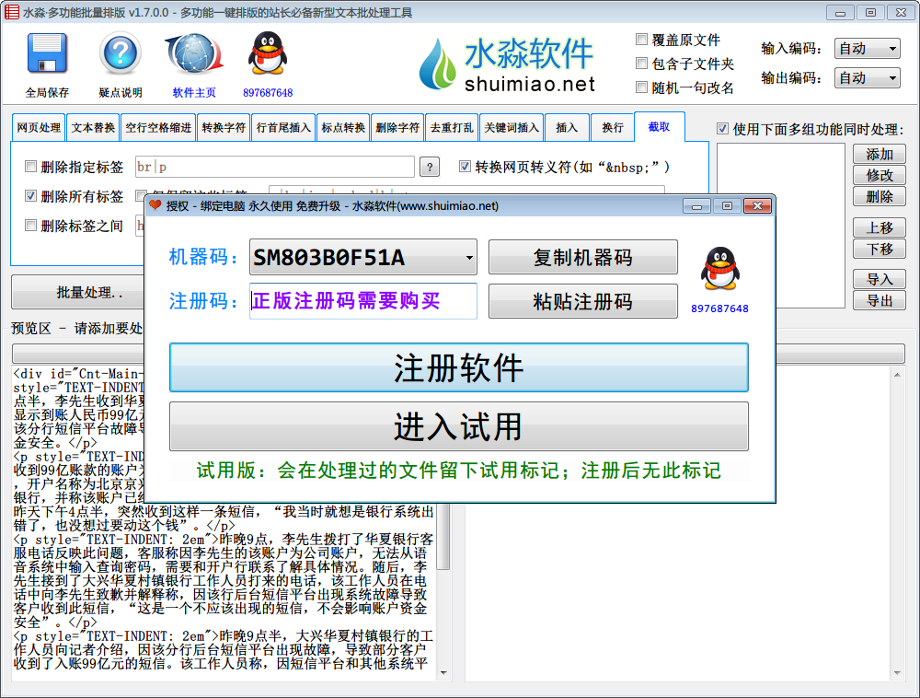Click the shuimiao.net logo text
The width and height of the screenshot is (920, 698).
pyautogui.click(x=529, y=85)
